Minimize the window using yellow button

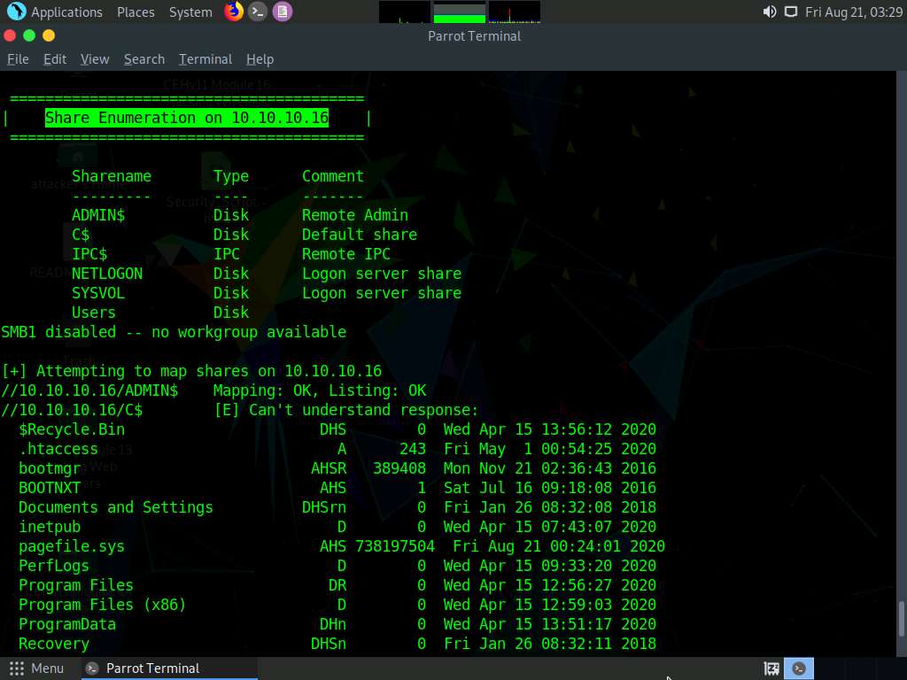pyautogui.click(x=49, y=35)
